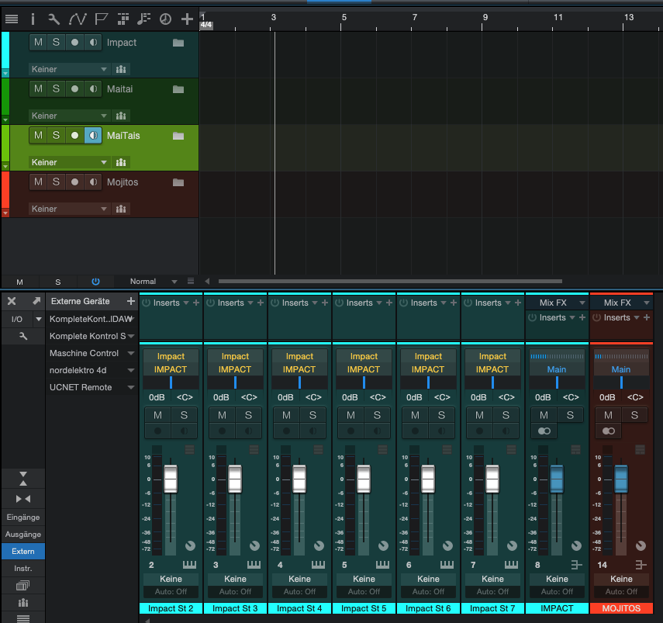
Task: Toggle monitor on the MaiTais track
Action: pos(93,136)
